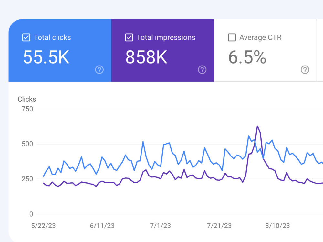Click the Total clicks label text

(52, 37)
